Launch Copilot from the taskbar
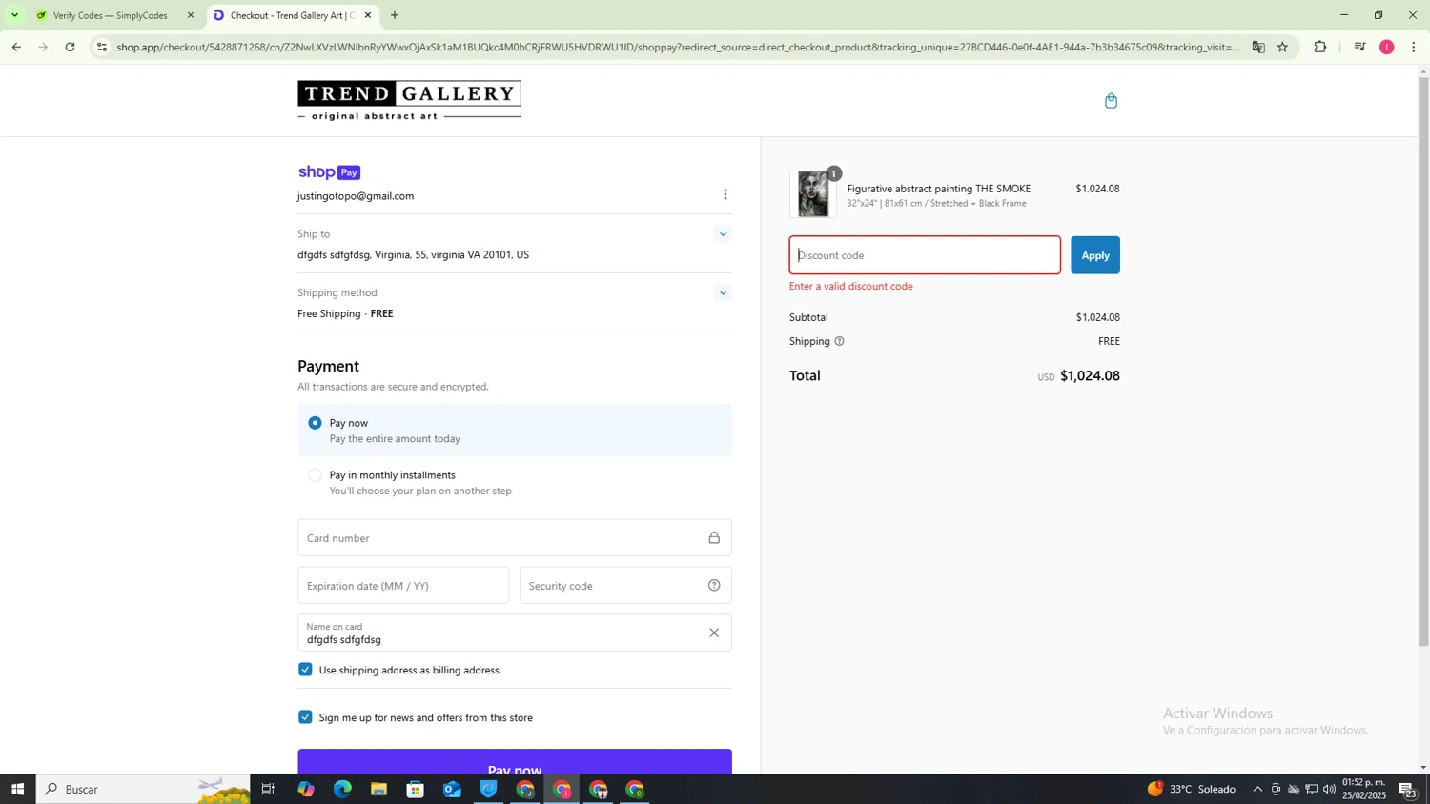This screenshot has height=804, width=1430. tap(305, 790)
